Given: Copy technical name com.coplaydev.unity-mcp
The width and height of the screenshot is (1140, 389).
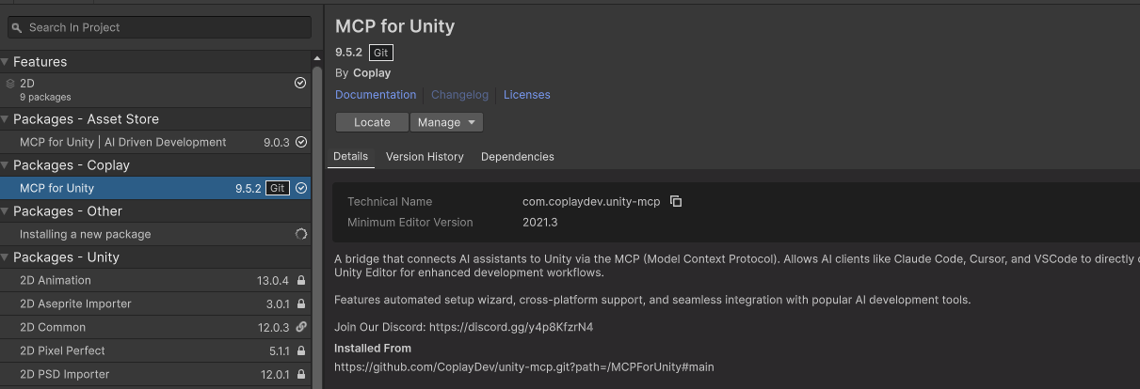Looking at the screenshot, I should (676, 201).
